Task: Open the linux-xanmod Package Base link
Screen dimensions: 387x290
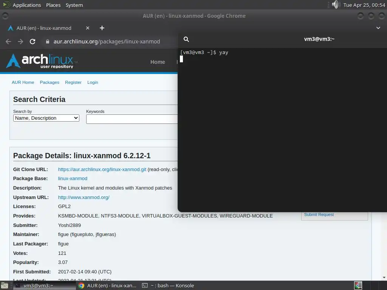Action: pos(73,179)
